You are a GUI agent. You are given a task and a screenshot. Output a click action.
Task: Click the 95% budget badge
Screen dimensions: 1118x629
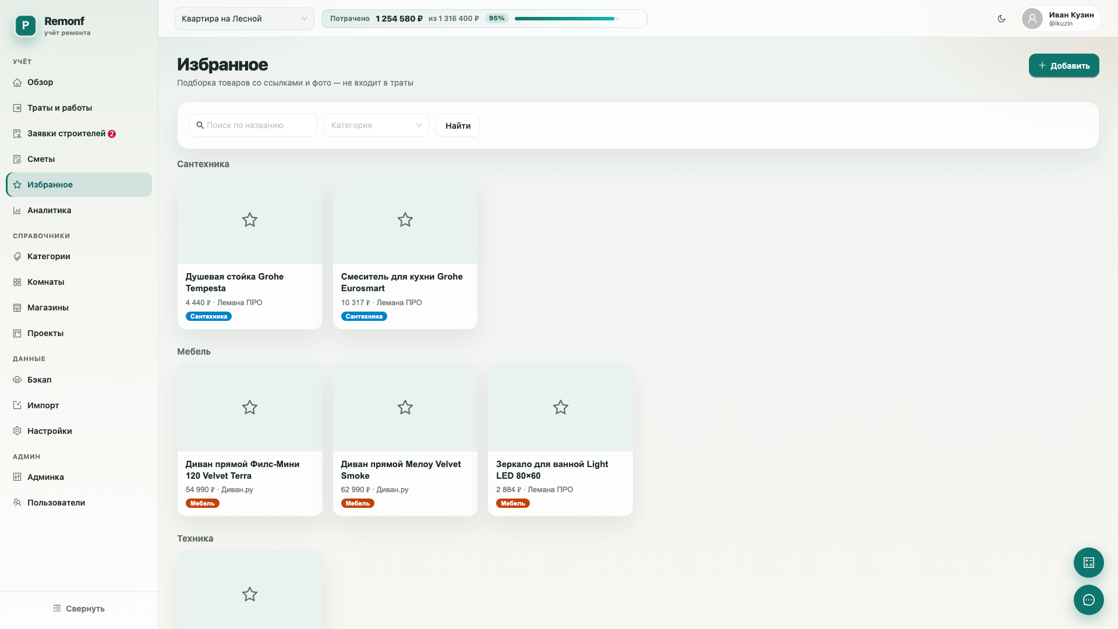pyautogui.click(x=497, y=19)
